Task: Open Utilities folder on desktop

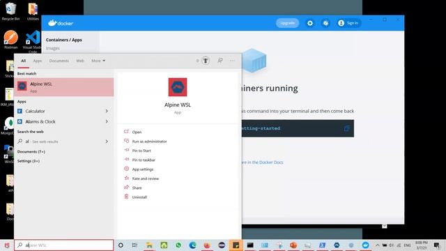Action: click(x=33, y=11)
